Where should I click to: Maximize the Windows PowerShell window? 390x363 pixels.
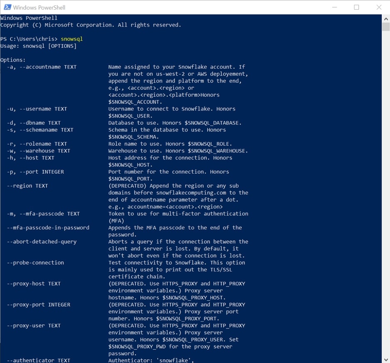click(x=356, y=7)
